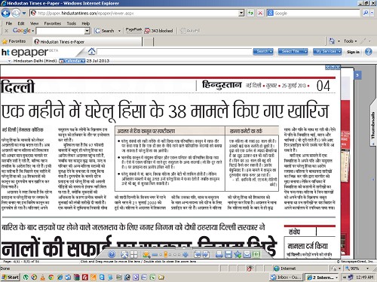Click the save floppy disk icon

pyautogui.click(x=228, y=255)
